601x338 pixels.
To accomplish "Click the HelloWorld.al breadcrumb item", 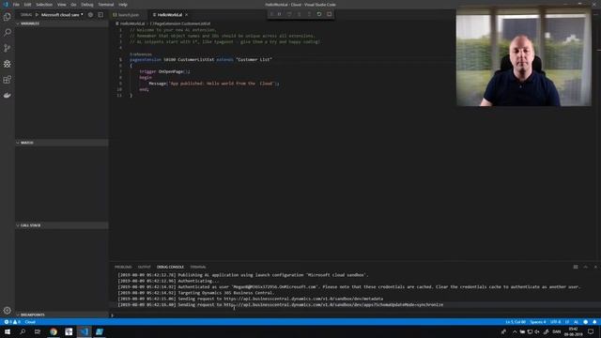I will [x=131, y=23].
